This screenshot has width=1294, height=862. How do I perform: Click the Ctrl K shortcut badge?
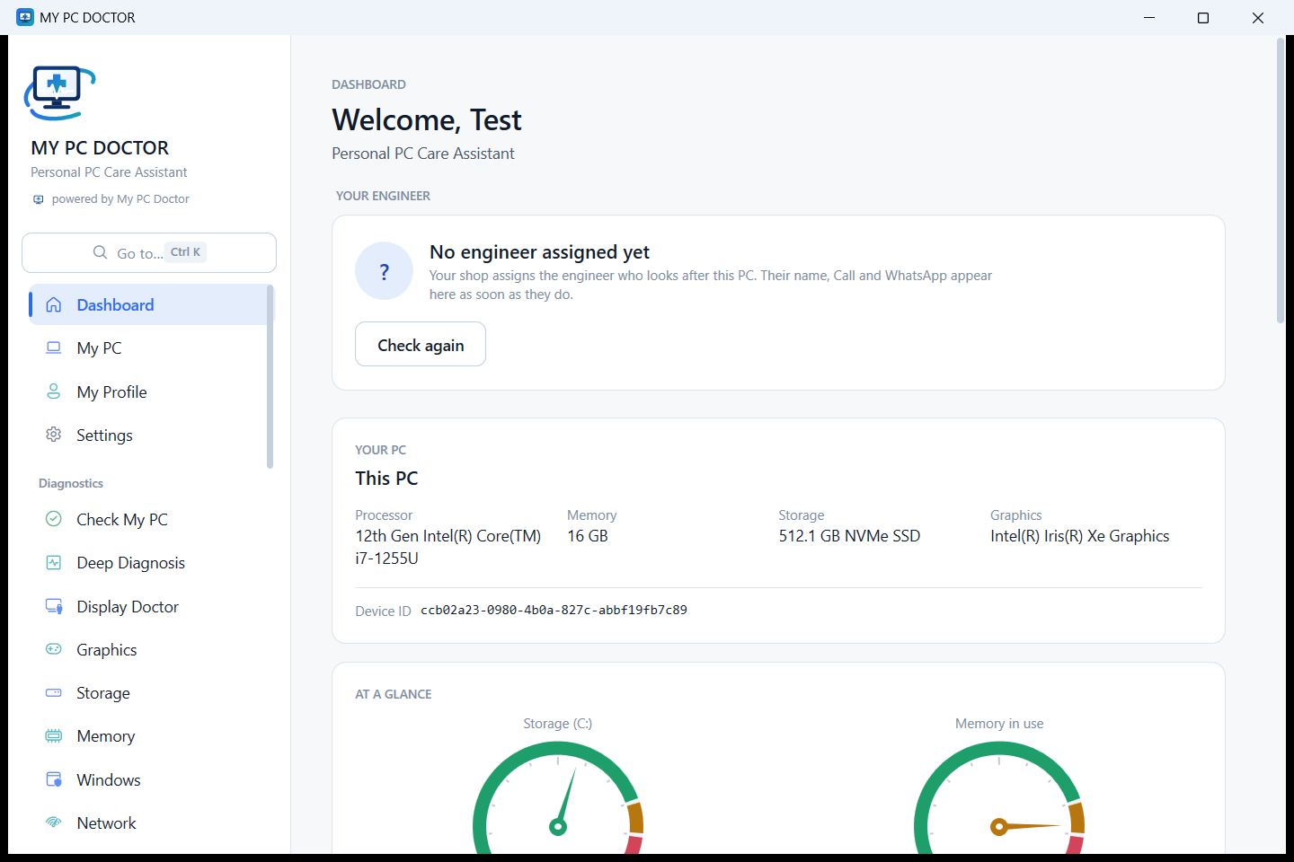[186, 252]
